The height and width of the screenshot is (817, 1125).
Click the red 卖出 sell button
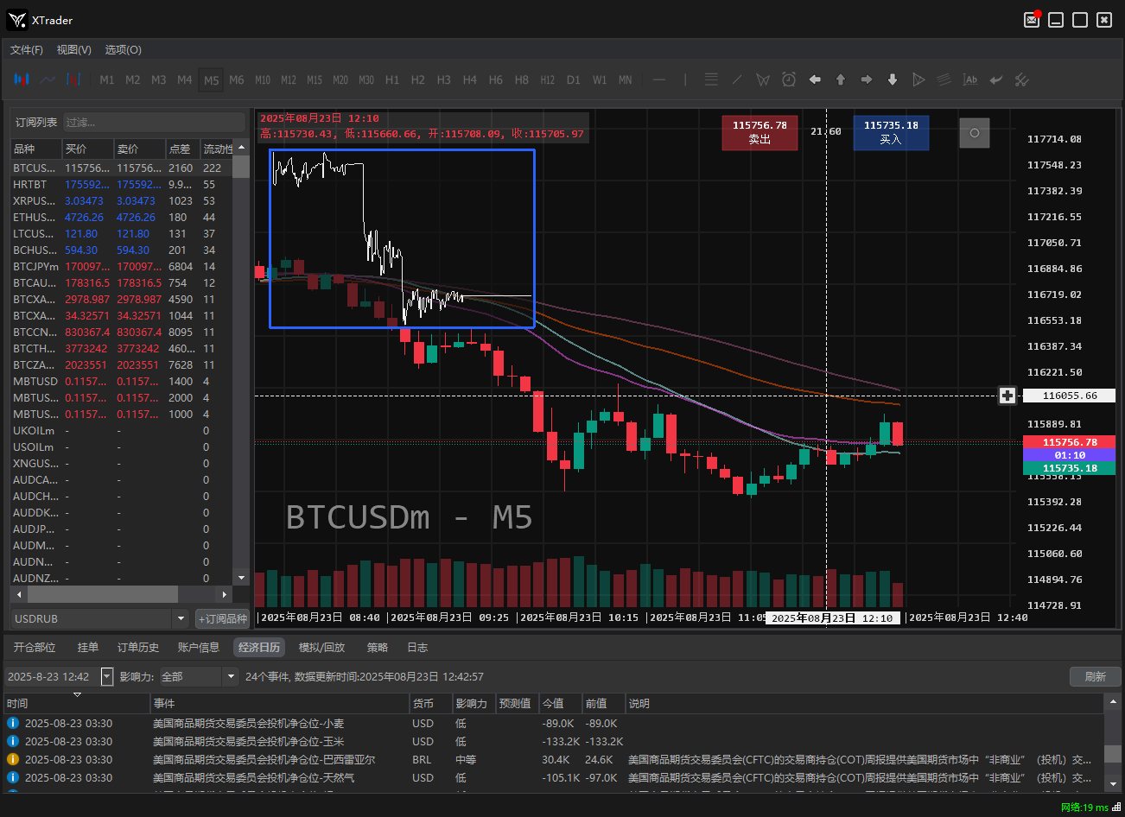click(x=760, y=132)
